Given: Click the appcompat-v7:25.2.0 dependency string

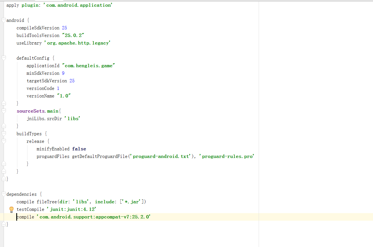Looking at the screenshot, I should coord(94,217).
